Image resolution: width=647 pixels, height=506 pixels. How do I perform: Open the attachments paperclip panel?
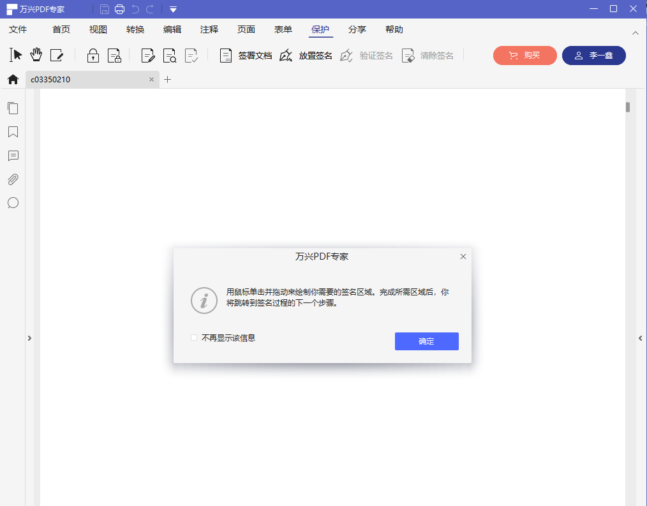click(x=13, y=179)
